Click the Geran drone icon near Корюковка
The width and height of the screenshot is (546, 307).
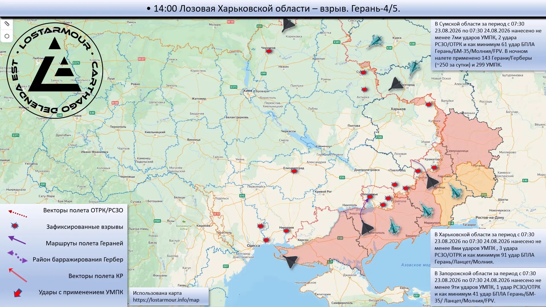(x=288, y=25)
